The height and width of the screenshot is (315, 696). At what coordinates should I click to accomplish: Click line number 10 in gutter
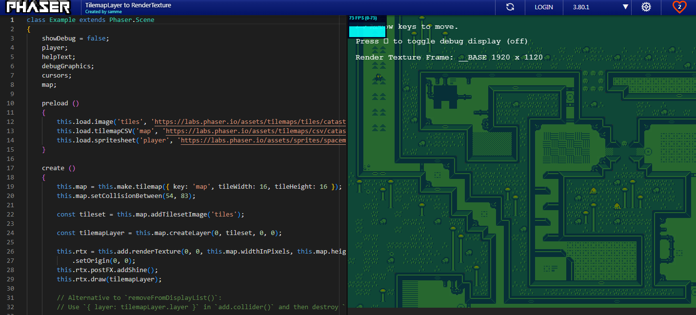(x=11, y=103)
